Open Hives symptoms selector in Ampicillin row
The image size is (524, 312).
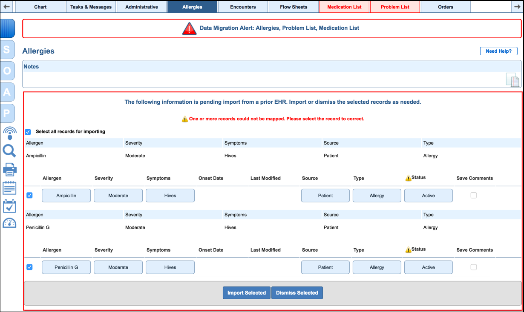pyautogui.click(x=170, y=196)
